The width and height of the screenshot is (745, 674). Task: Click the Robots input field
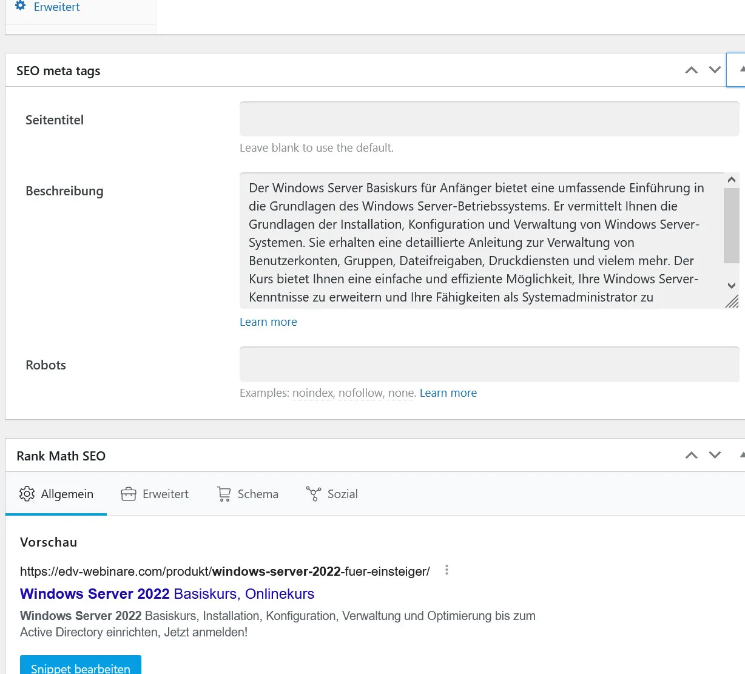click(490, 364)
